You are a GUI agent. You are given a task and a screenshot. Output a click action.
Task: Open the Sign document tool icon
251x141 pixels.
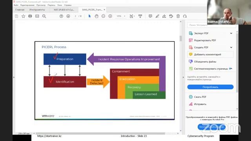164,16
